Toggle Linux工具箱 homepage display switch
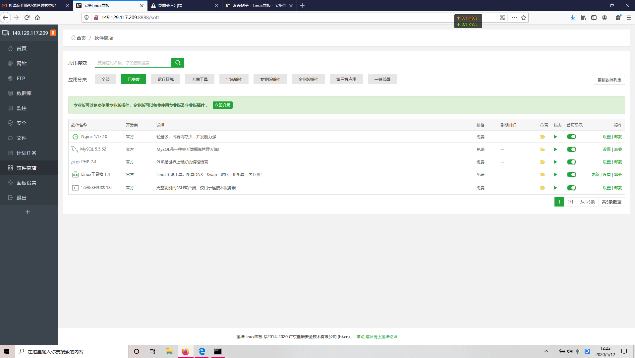 pos(571,174)
